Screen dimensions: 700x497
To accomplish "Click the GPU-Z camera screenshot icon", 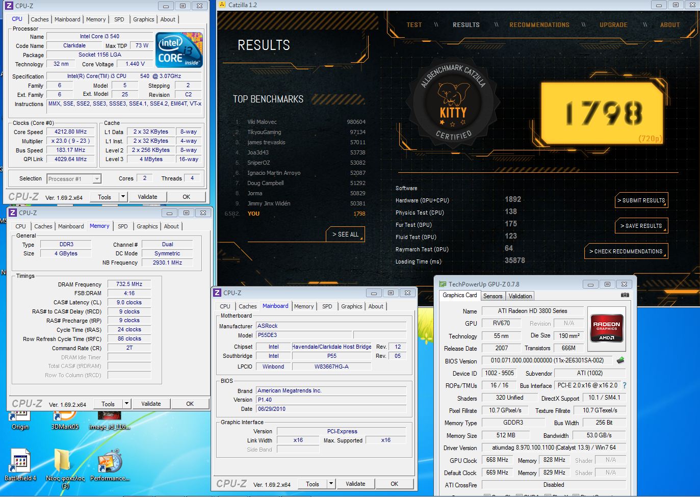I will tap(625, 295).
